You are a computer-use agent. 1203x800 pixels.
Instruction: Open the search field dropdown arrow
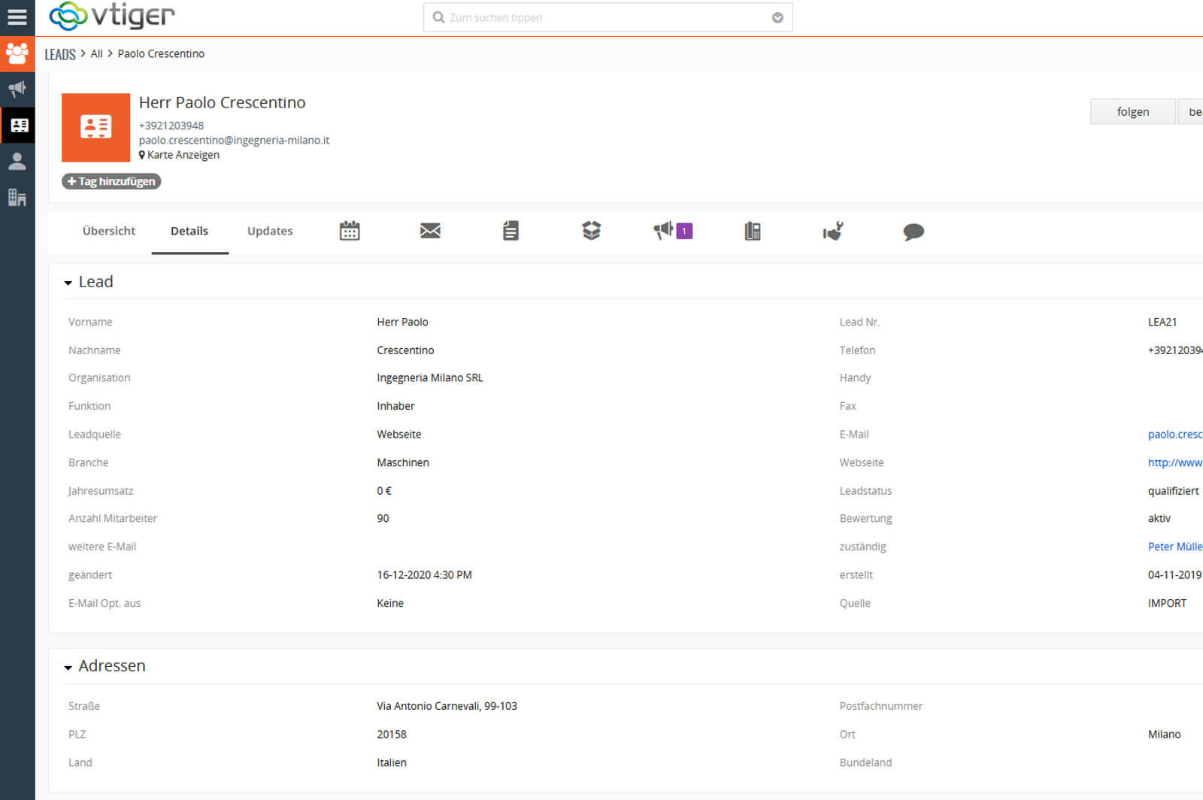pos(777,18)
